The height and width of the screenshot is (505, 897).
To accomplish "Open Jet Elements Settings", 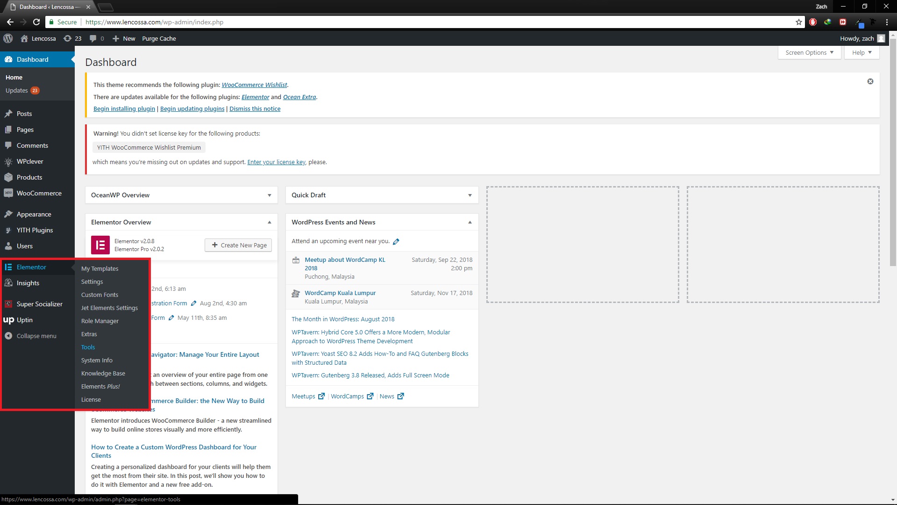I will [x=109, y=308].
